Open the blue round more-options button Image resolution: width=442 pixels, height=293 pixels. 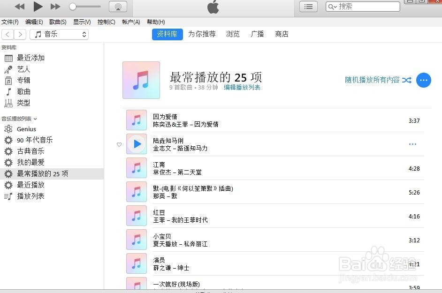point(423,80)
